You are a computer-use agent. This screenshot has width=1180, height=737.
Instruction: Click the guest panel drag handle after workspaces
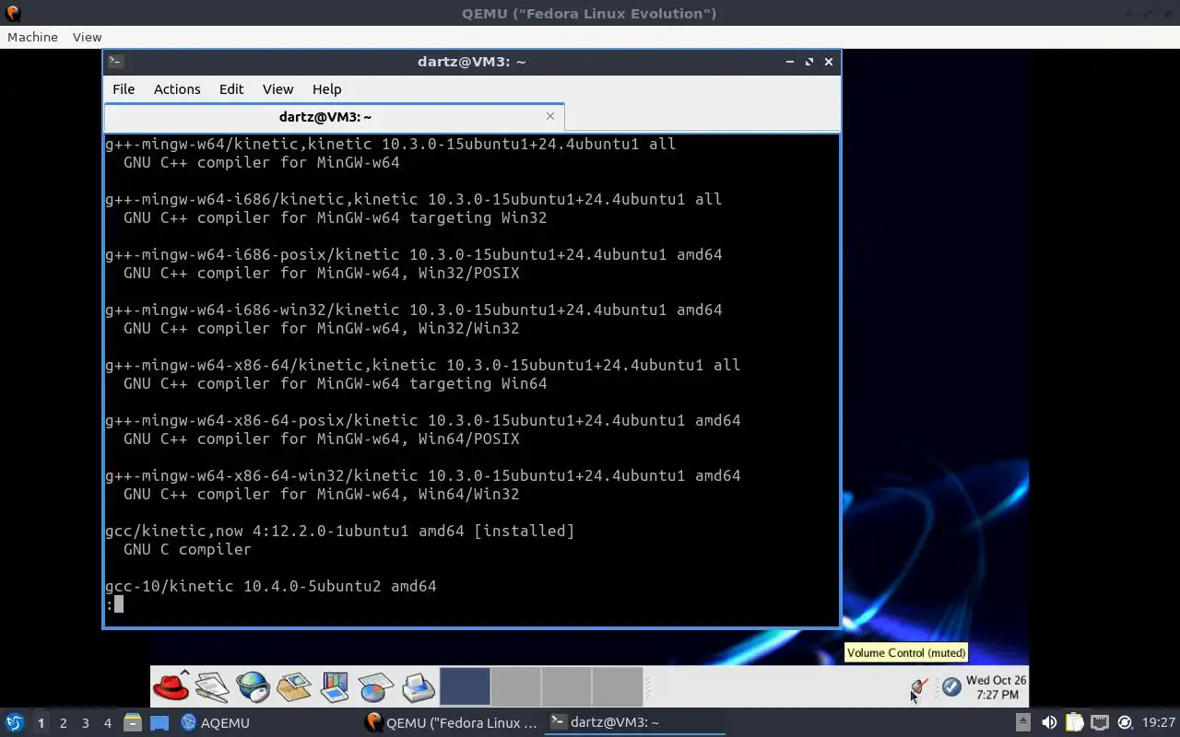(647, 686)
